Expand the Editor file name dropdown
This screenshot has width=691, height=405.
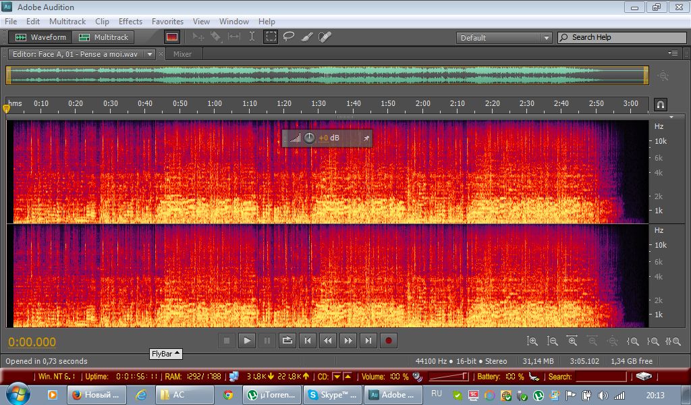[149, 54]
